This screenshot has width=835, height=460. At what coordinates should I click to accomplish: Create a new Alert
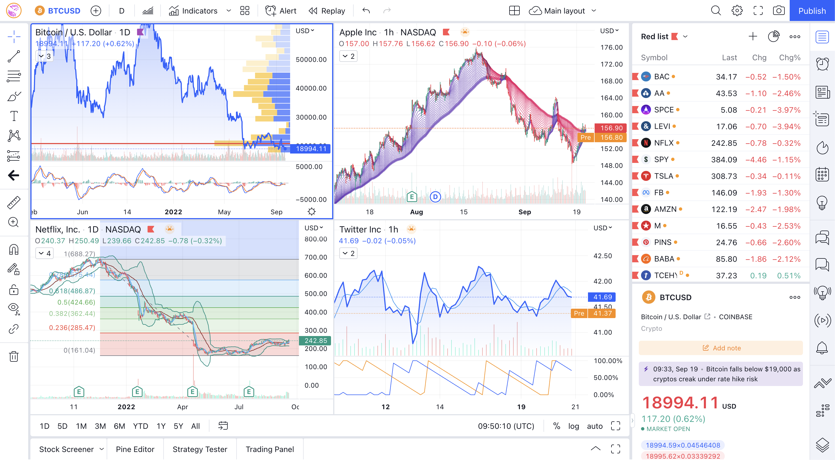click(x=281, y=11)
